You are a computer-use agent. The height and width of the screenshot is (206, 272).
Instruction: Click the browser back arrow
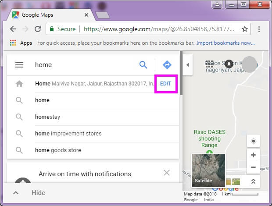pyautogui.click(x=13, y=29)
